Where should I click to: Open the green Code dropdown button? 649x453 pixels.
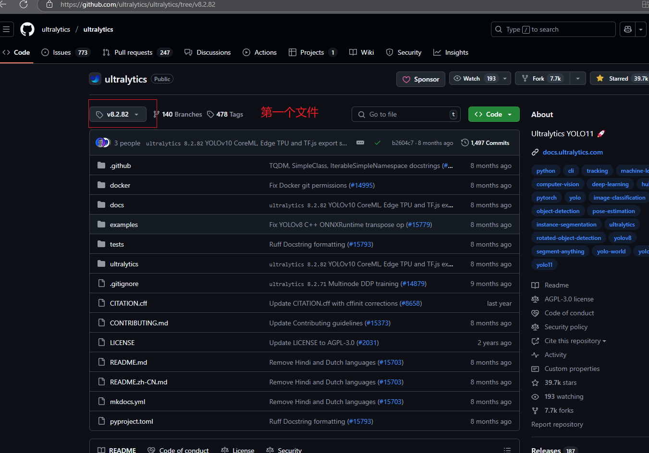pos(494,114)
